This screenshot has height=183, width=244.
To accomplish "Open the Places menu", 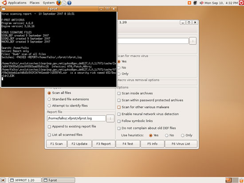I will tap(35, 3).
